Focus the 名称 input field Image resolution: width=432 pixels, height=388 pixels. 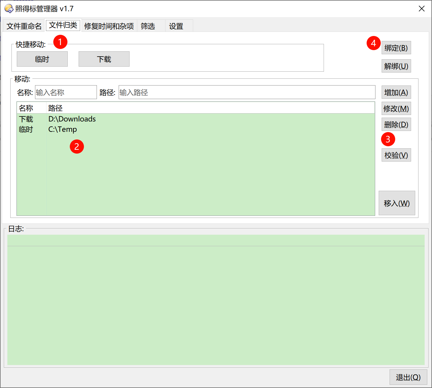(66, 92)
